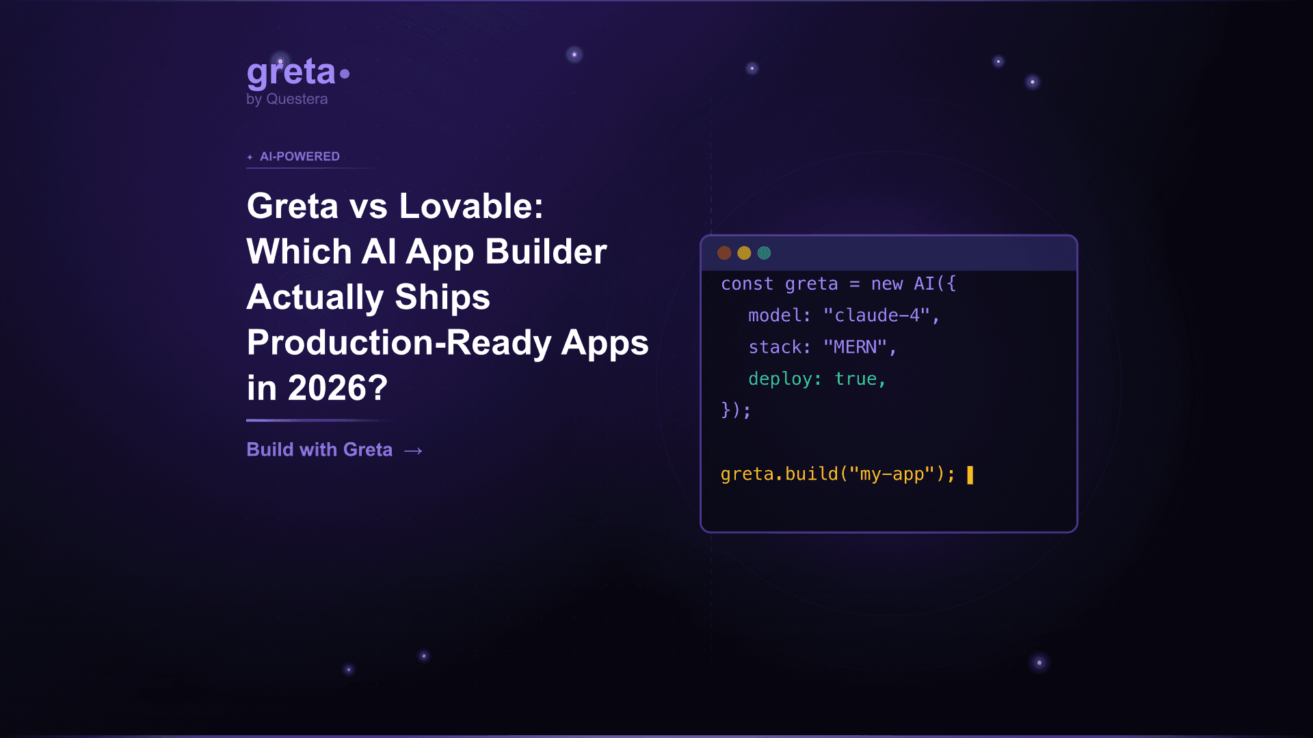Click the 'Which AI App Builder' headline line

[427, 251]
